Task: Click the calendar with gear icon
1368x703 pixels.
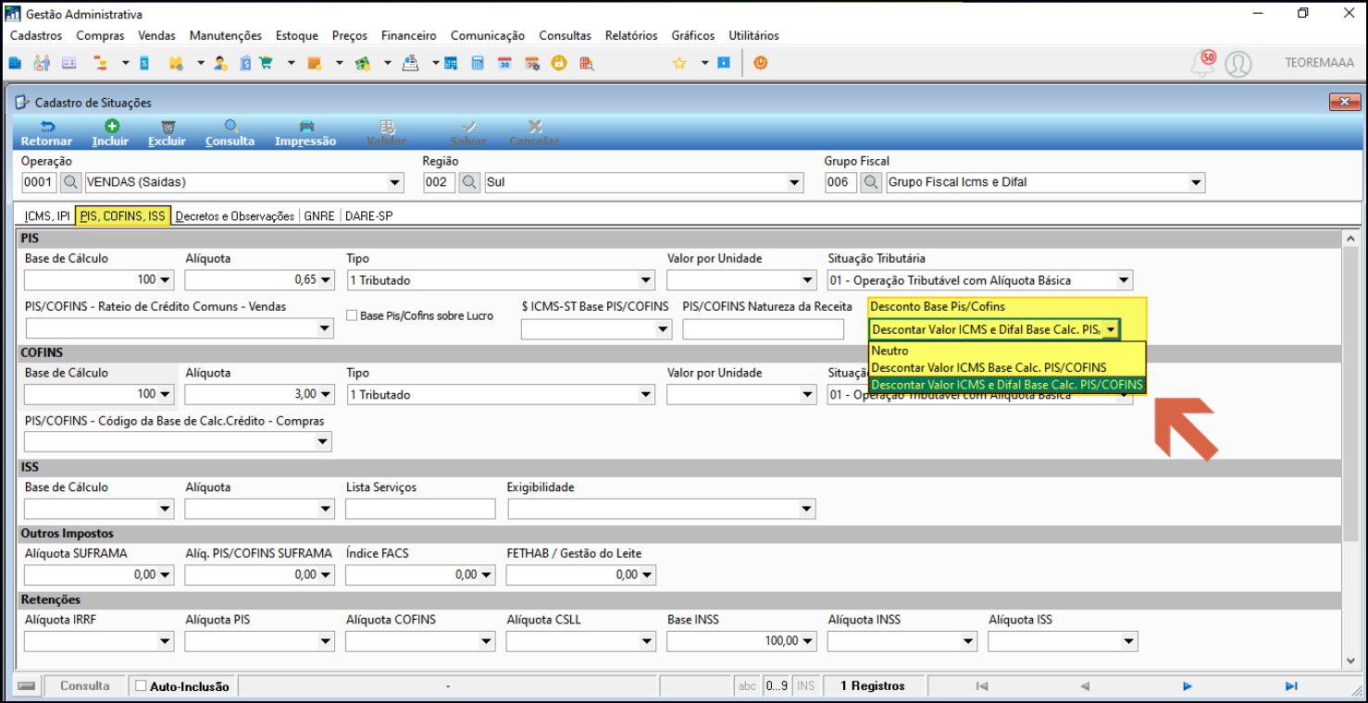Action: click(x=532, y=63)
